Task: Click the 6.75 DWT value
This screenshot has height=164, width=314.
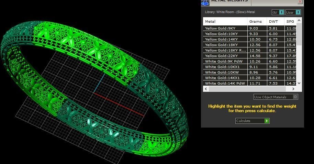Action: pos(273,39)
